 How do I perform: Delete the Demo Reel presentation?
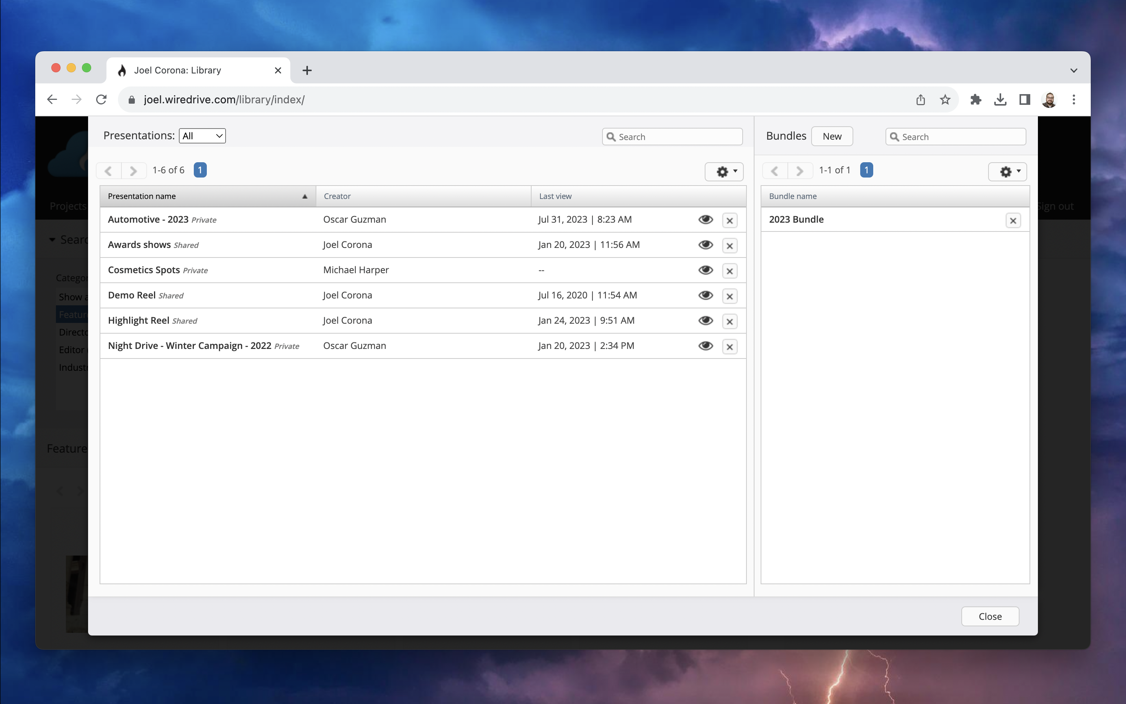(x=729, y=296)
